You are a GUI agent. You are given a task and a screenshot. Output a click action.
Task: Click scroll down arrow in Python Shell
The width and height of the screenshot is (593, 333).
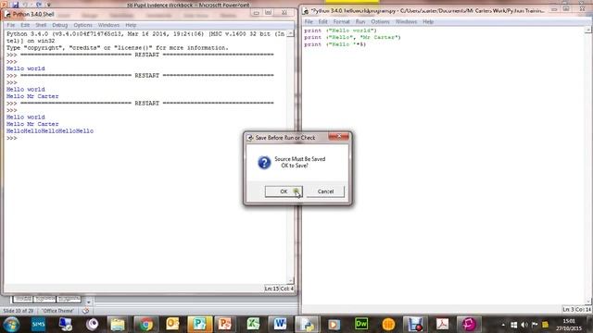[290, 281]
